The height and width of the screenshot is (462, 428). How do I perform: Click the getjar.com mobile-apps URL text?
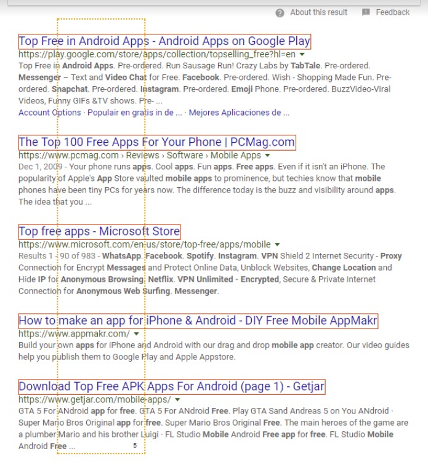[x=95, y=399]
